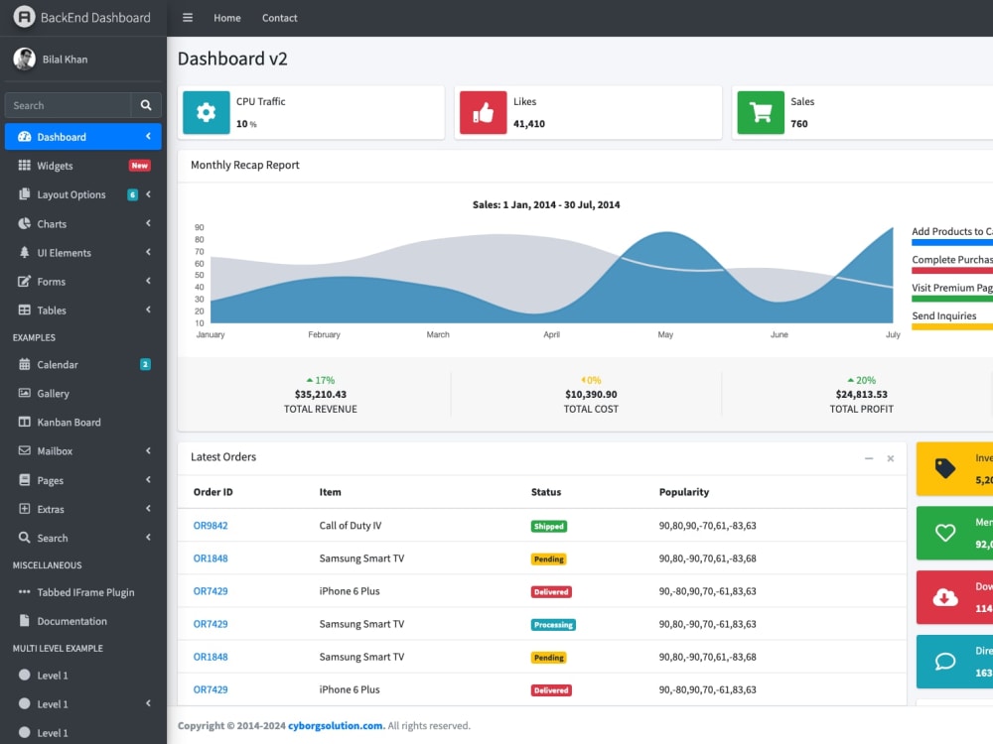This screenshot has width=993, height=744.
Task: Toggle the sidebar with the hamburger icon
Action: coord(188,18)
